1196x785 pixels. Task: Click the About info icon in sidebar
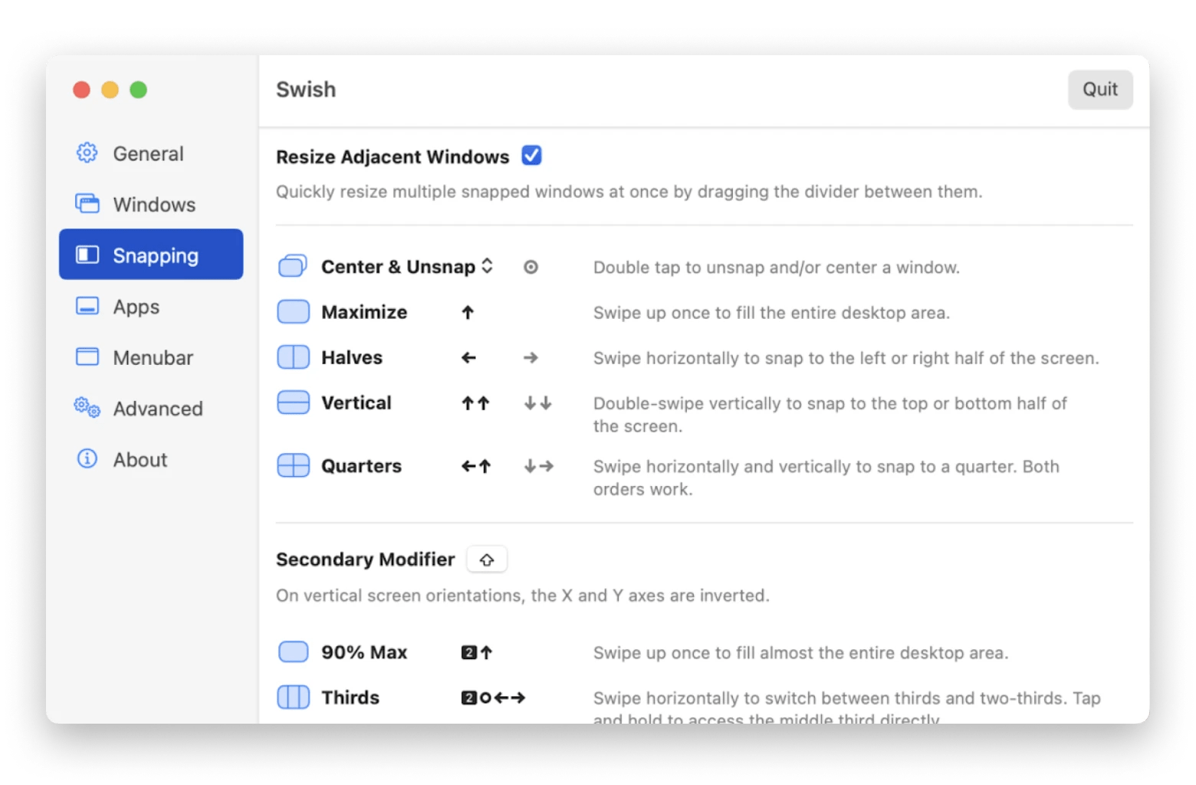pyautogui.click(x=87, y=458)
